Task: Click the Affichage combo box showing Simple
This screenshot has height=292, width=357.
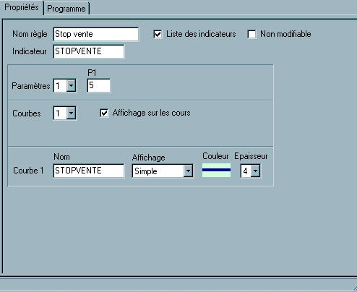Action: [163, 171]
